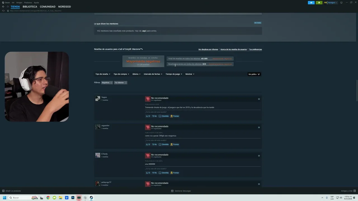This screenshot has height=201, width=358.
Task: Click the thumbs-down icon on ragnadot's review
Action: [148, 127]
